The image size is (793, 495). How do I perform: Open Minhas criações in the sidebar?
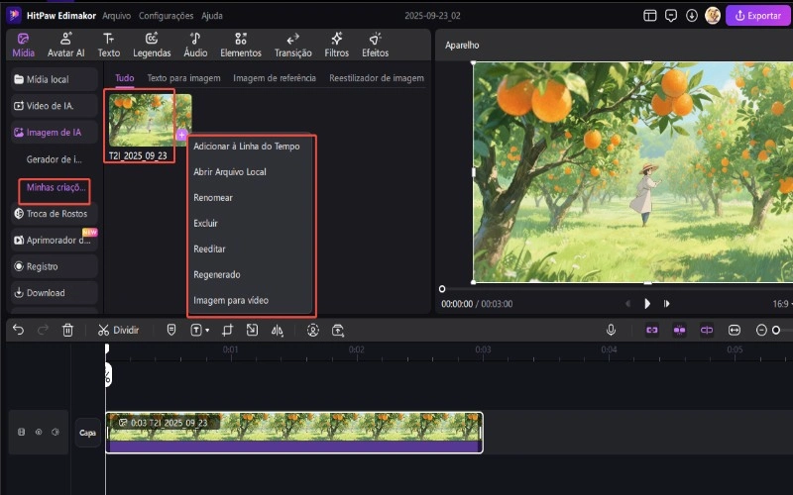point(55,186)
